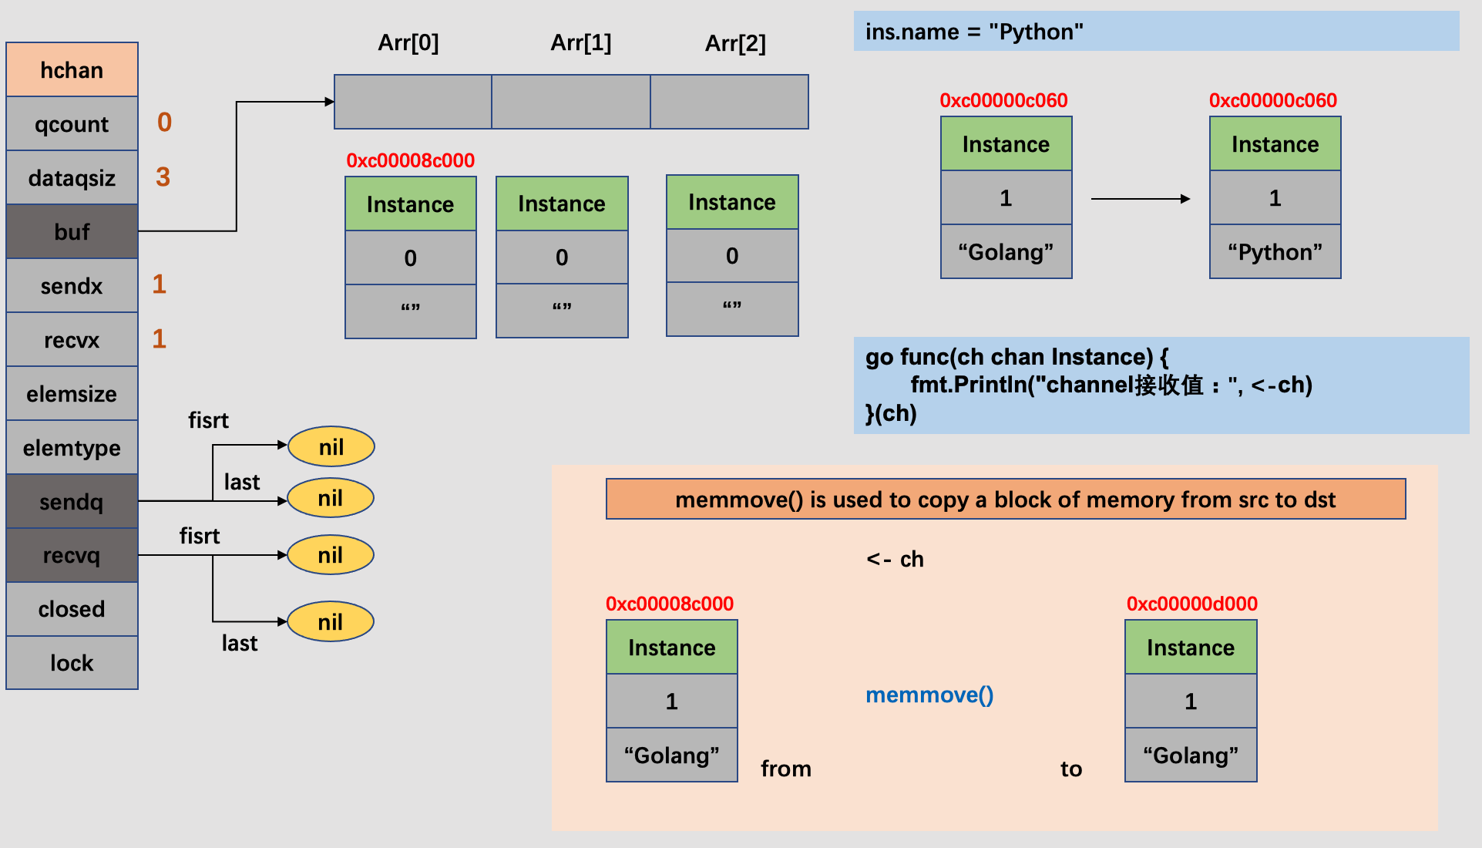The width and height of the screenshot is (1482, 848).
Task: Click the go func code block
Action: [x=1161, y=385]
